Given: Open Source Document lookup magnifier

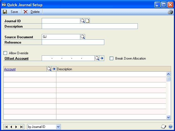Looking at the screenshot, I should click(x=83, y=37).
